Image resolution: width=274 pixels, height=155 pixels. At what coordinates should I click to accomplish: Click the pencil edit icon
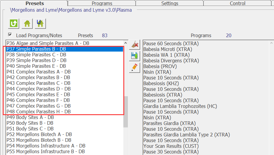coord(135,67)
